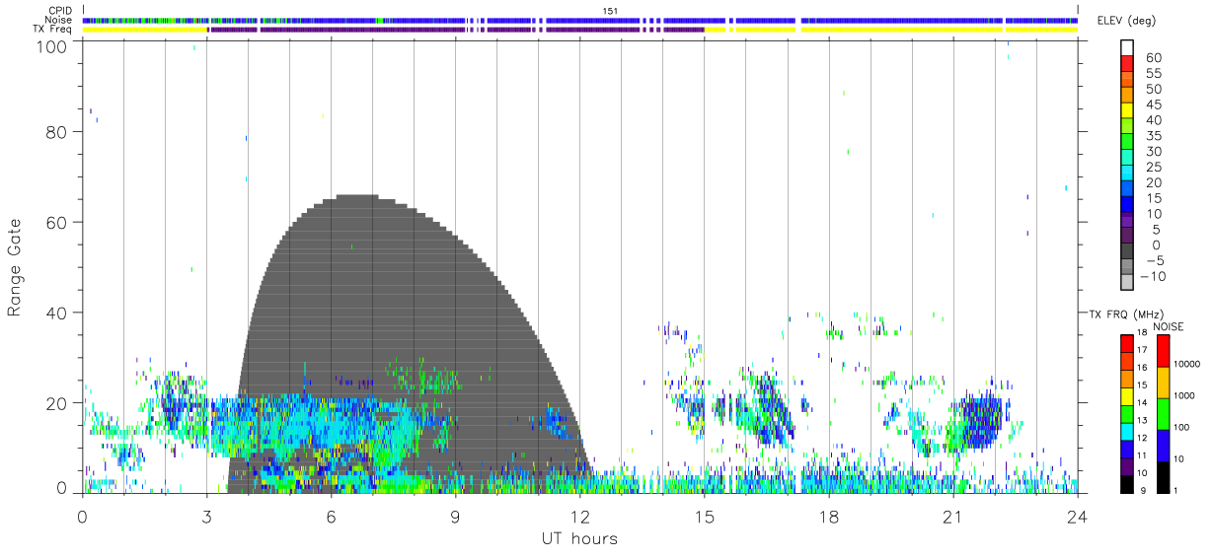Click the blue Noise strip above the plot
Viewport: 1212px width, 559px height.
click(x=579, y=20)
